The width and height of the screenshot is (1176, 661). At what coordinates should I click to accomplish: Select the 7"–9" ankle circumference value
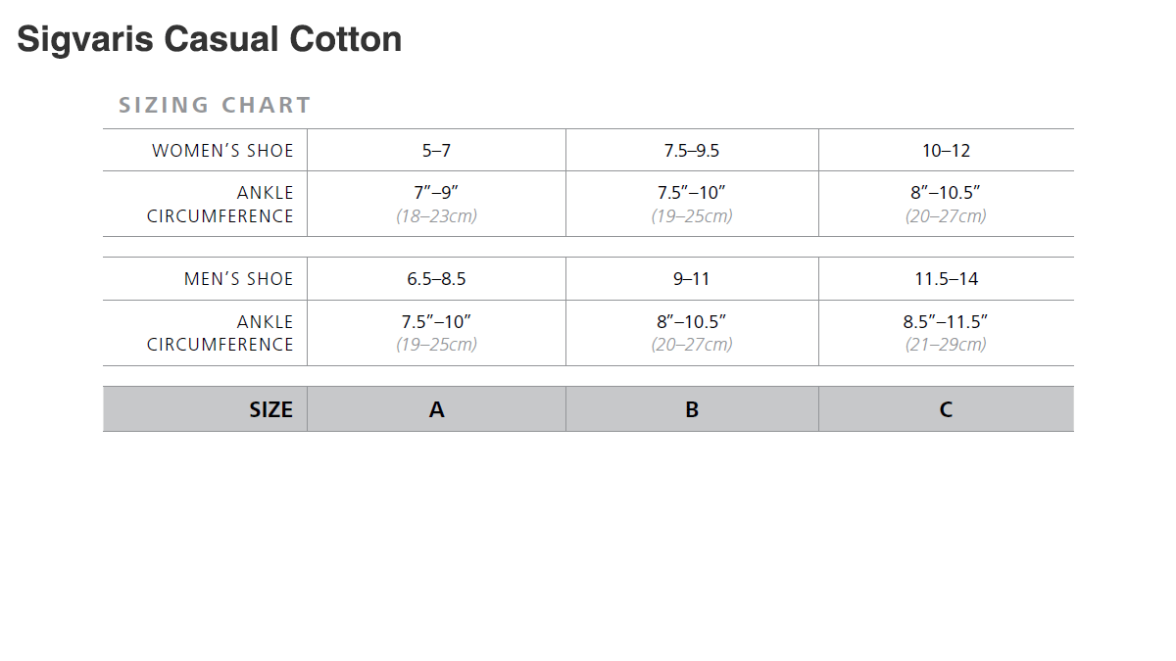point(436,193)
